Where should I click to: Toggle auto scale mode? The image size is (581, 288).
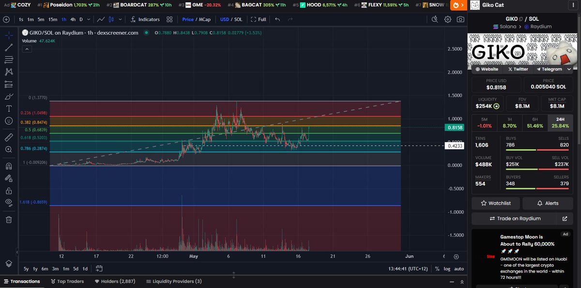(459, 269)
